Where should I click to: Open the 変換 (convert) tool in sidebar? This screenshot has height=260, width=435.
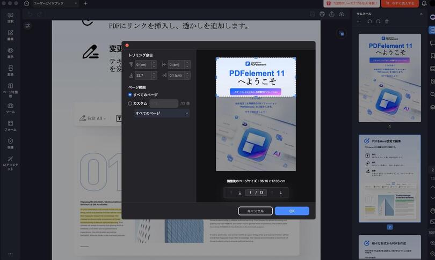(10, 71)
